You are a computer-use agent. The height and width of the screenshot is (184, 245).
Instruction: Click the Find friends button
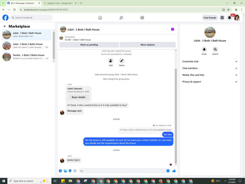tap(210, 18)
